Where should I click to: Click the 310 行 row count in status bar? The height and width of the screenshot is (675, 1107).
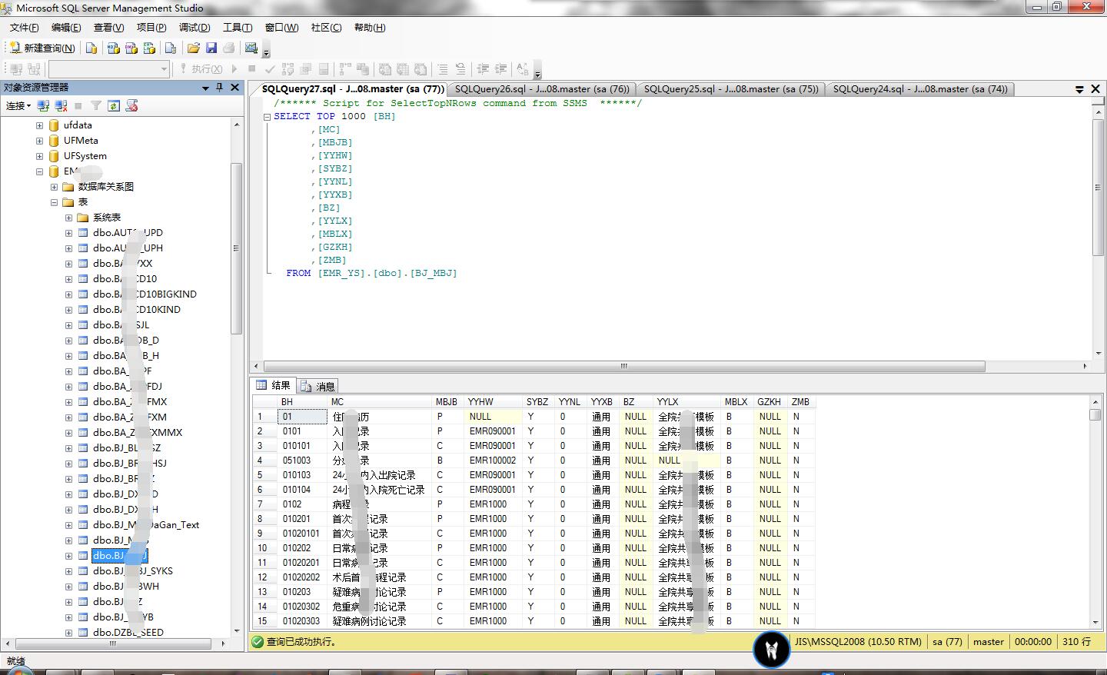click(x=1076, y=641)
